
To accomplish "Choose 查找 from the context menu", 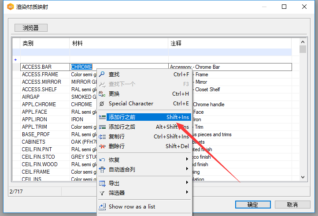I will tap(144, 74).
